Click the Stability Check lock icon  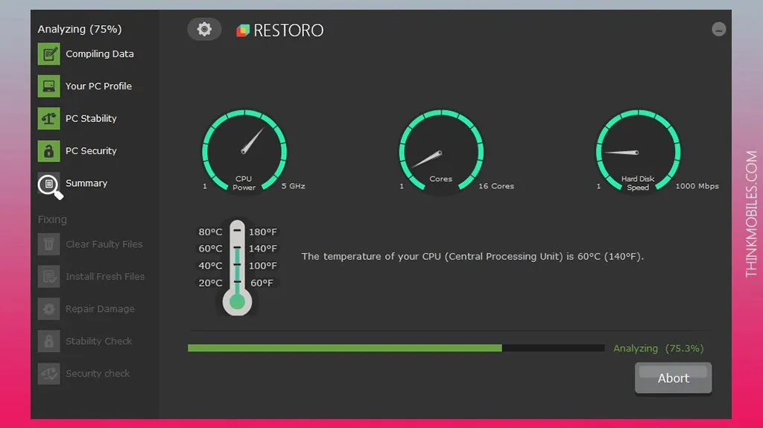click(48, 341)
